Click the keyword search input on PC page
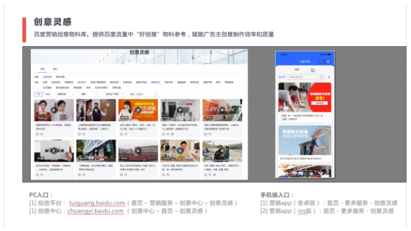 (140, 94)
